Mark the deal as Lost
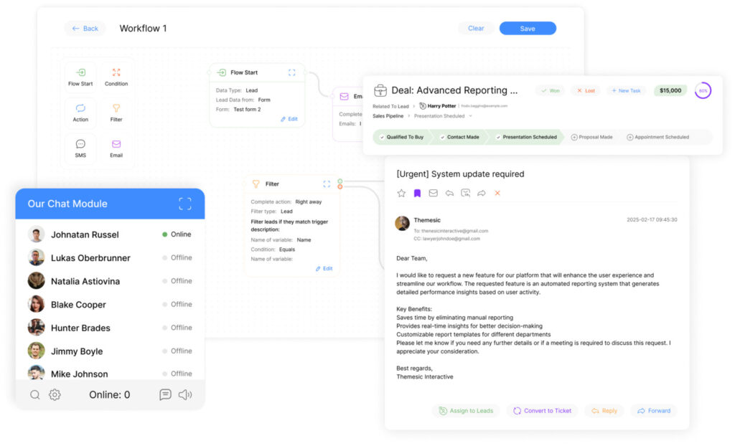The height and width of the screenshot is (446, 735). point(586,91)
